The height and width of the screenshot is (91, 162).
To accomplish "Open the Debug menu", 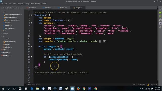I will tap(27, 4).
